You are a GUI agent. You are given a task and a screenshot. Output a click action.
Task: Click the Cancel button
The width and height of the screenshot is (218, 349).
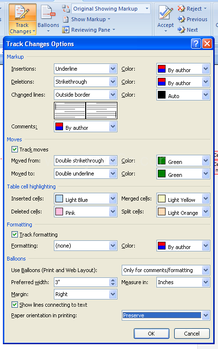click(192, 334)
